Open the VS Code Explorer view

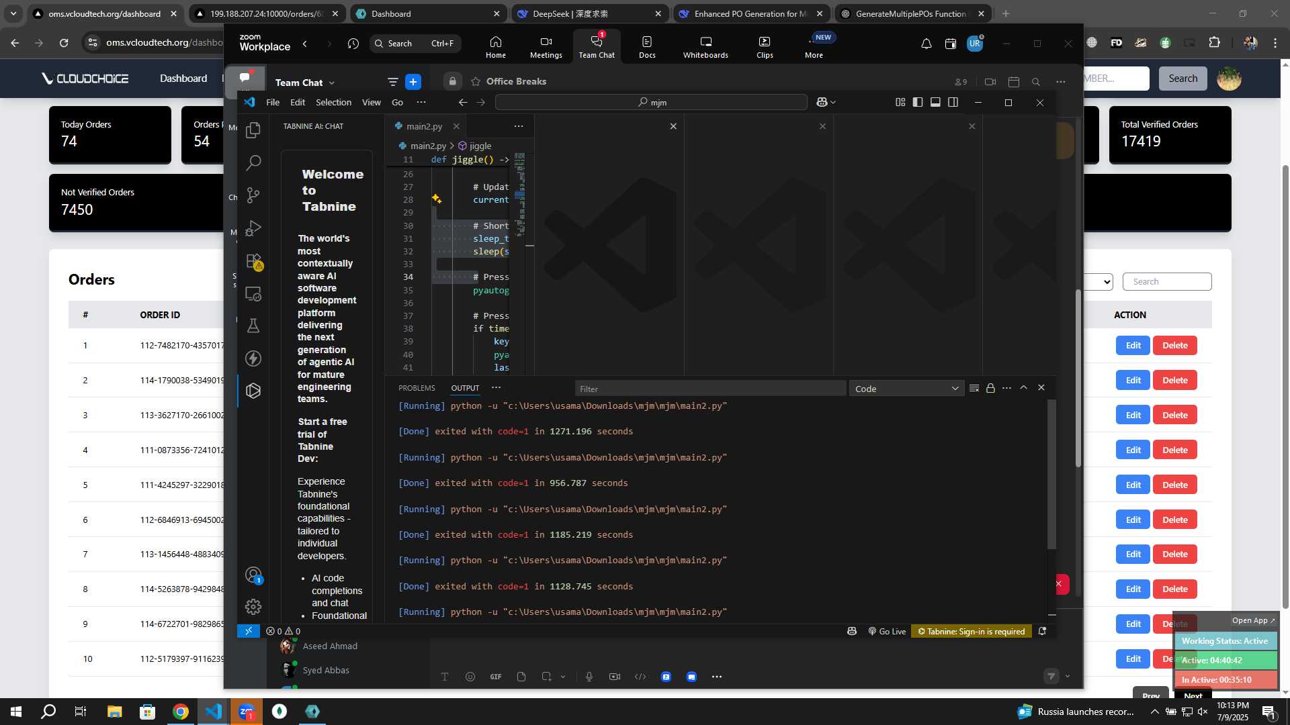[253, 130]
